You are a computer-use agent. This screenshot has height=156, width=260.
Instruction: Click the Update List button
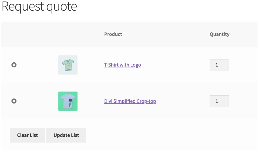pos(66,135)
